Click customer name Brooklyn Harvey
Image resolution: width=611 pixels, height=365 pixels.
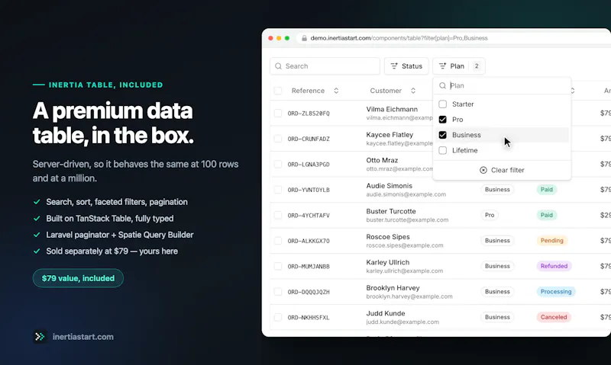pos(393,288)
